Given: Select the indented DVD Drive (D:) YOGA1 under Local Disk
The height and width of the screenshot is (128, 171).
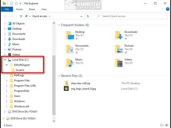Looking at the screenshot, I should 25,112.
